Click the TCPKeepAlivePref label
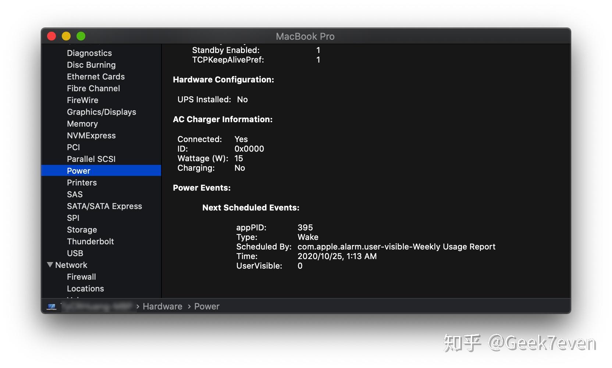 pyautogui.click(x=228, y=60)
